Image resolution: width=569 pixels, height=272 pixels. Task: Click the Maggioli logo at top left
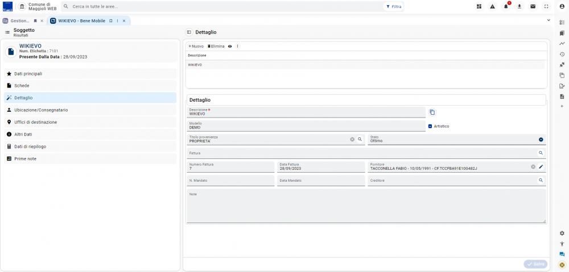[7, 6]
